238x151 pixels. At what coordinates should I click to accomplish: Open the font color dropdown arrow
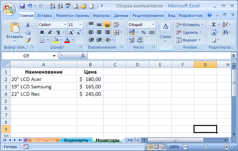pos(72,40)
